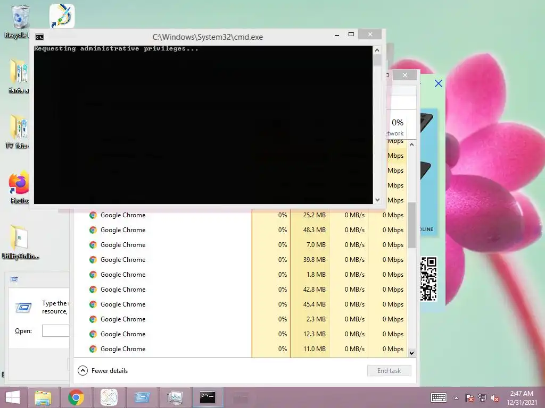
Task: Click the cmd.exe window title text
Action: point(208,37)
